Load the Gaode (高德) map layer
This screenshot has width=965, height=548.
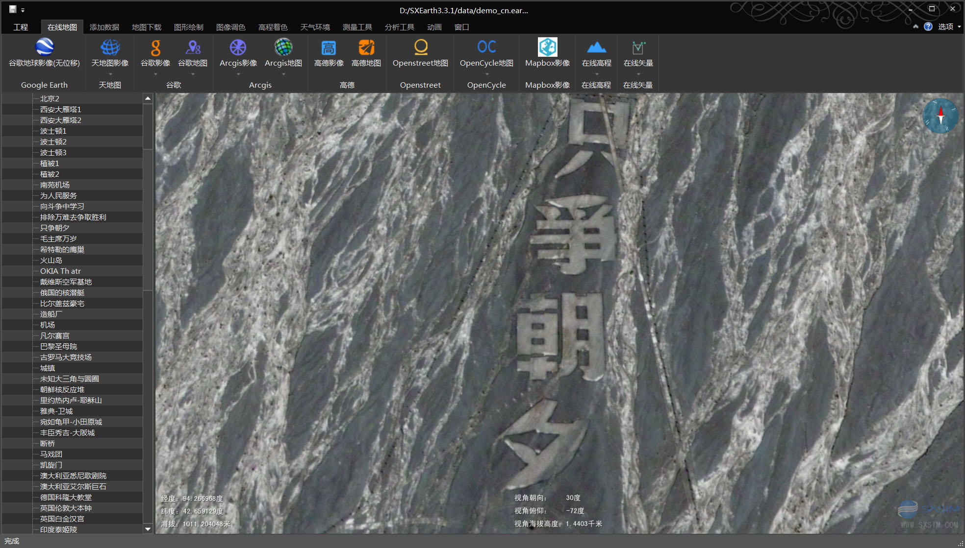(x=366, y=53)
